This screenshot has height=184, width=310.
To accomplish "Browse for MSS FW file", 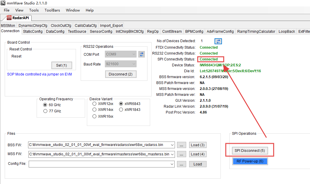I will 181,154.
